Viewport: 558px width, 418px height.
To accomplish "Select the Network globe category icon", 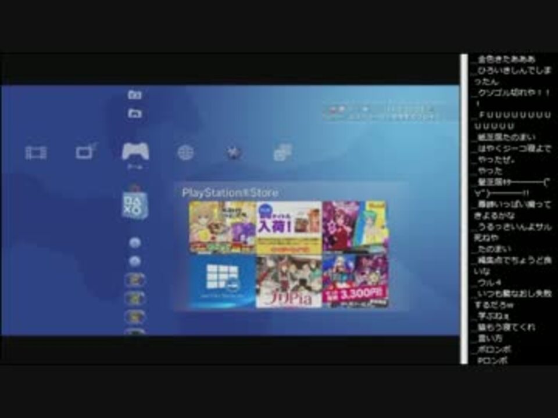I will (x=185, y=153).
